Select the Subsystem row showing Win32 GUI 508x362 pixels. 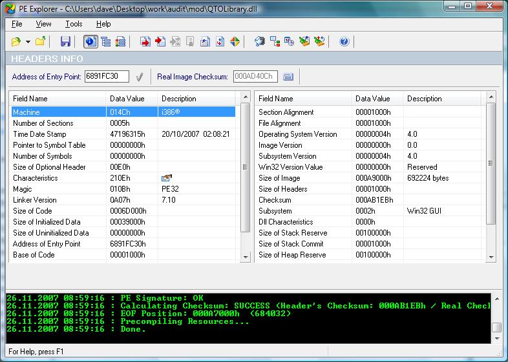pos(369,211)
